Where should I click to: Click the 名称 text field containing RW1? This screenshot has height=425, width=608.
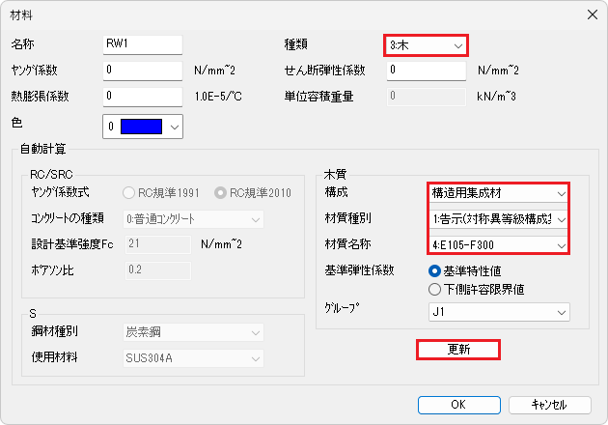click(x=142, y=45)
